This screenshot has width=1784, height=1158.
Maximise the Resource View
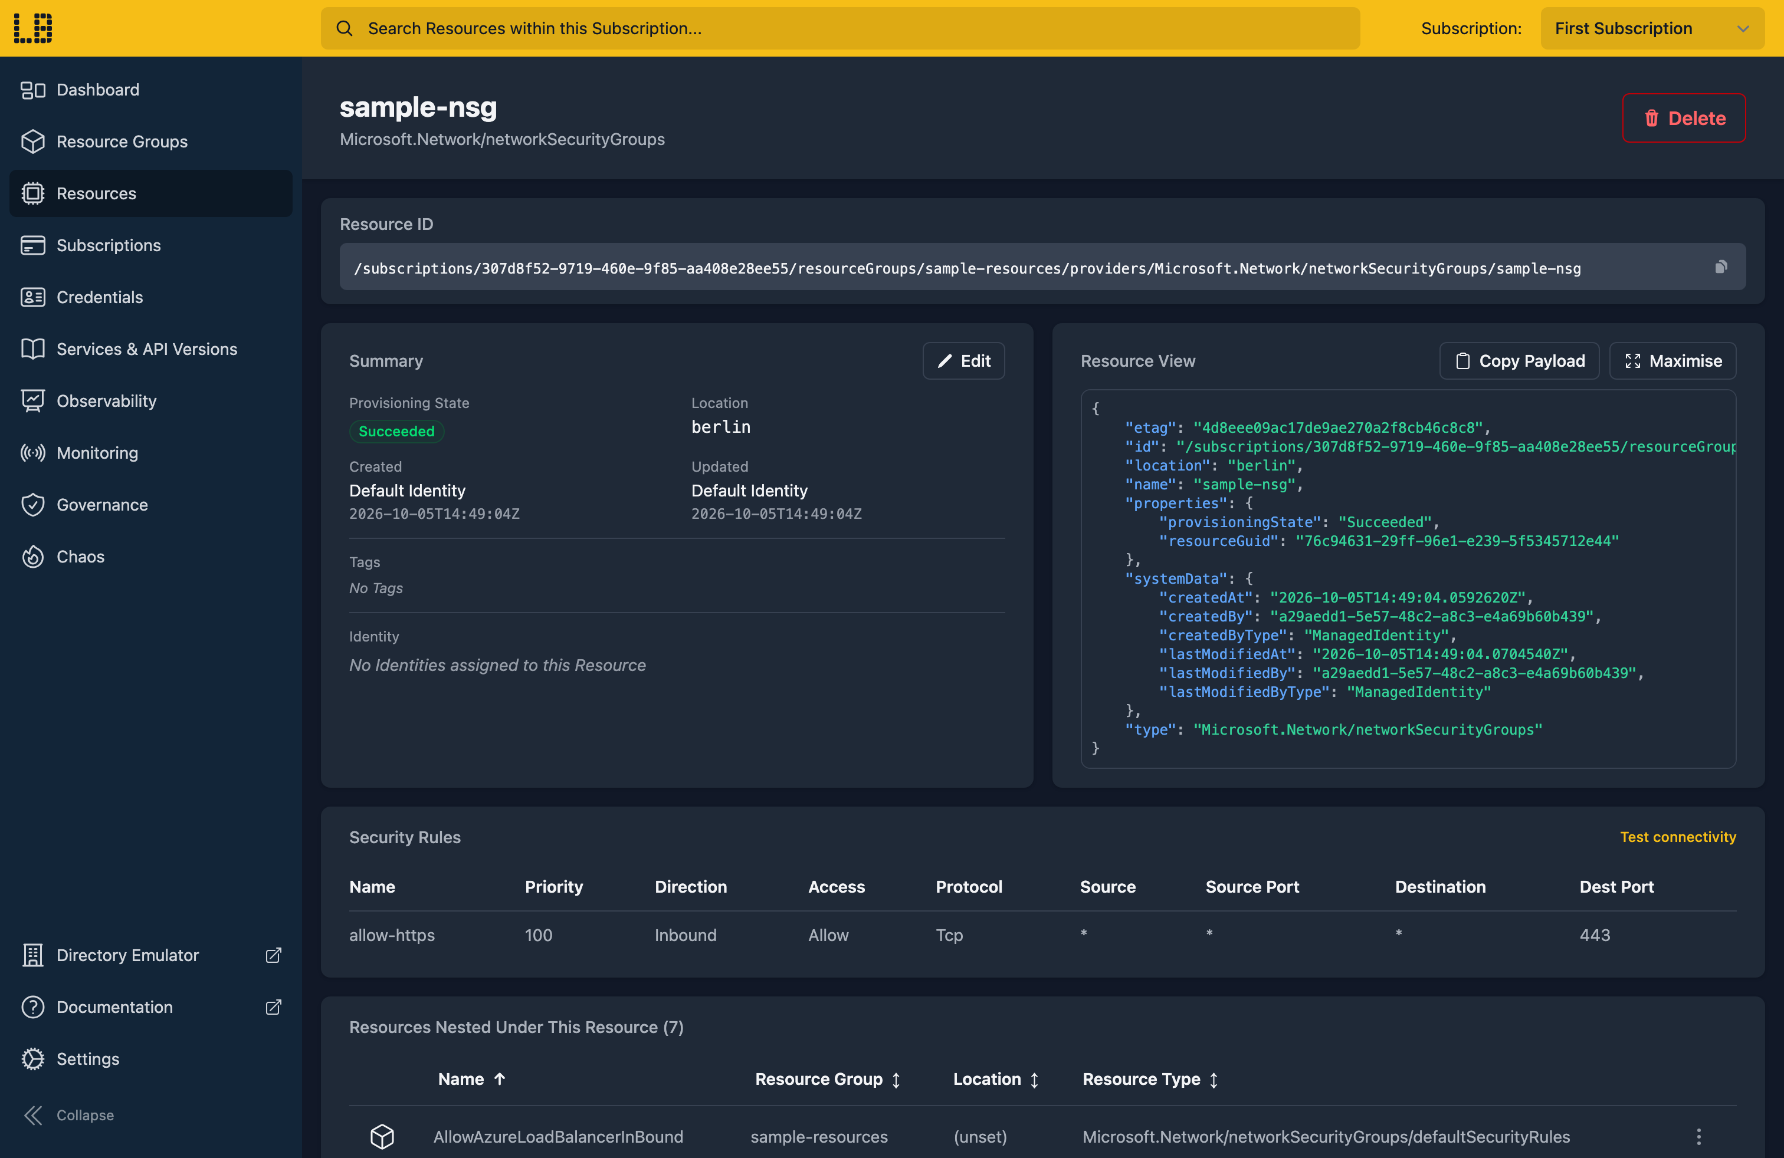tap(1673, 361)
